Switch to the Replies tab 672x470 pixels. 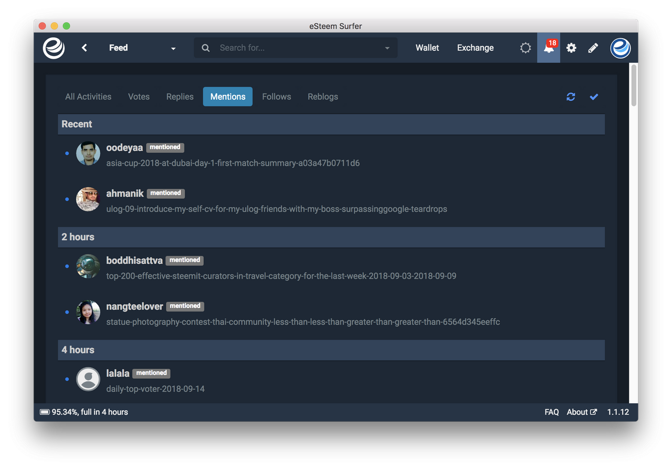180,97
